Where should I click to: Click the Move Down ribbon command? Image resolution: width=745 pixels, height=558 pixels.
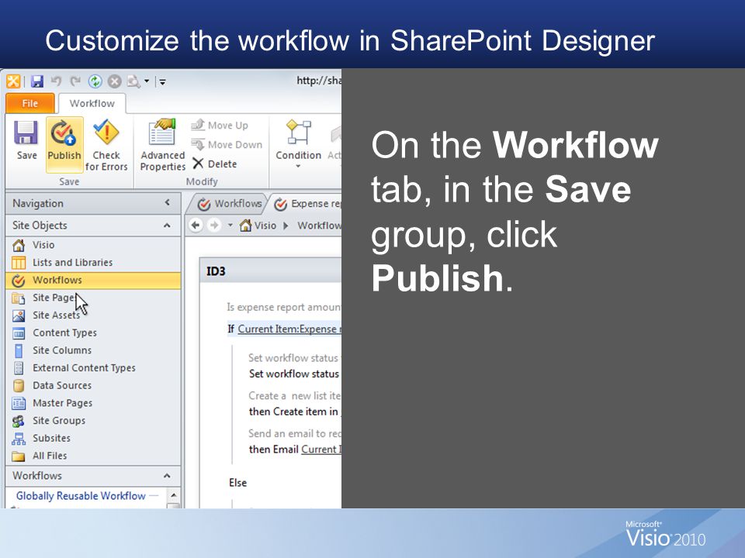coord(227,144)
